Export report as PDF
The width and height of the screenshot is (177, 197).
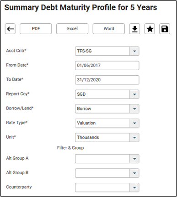36,29
